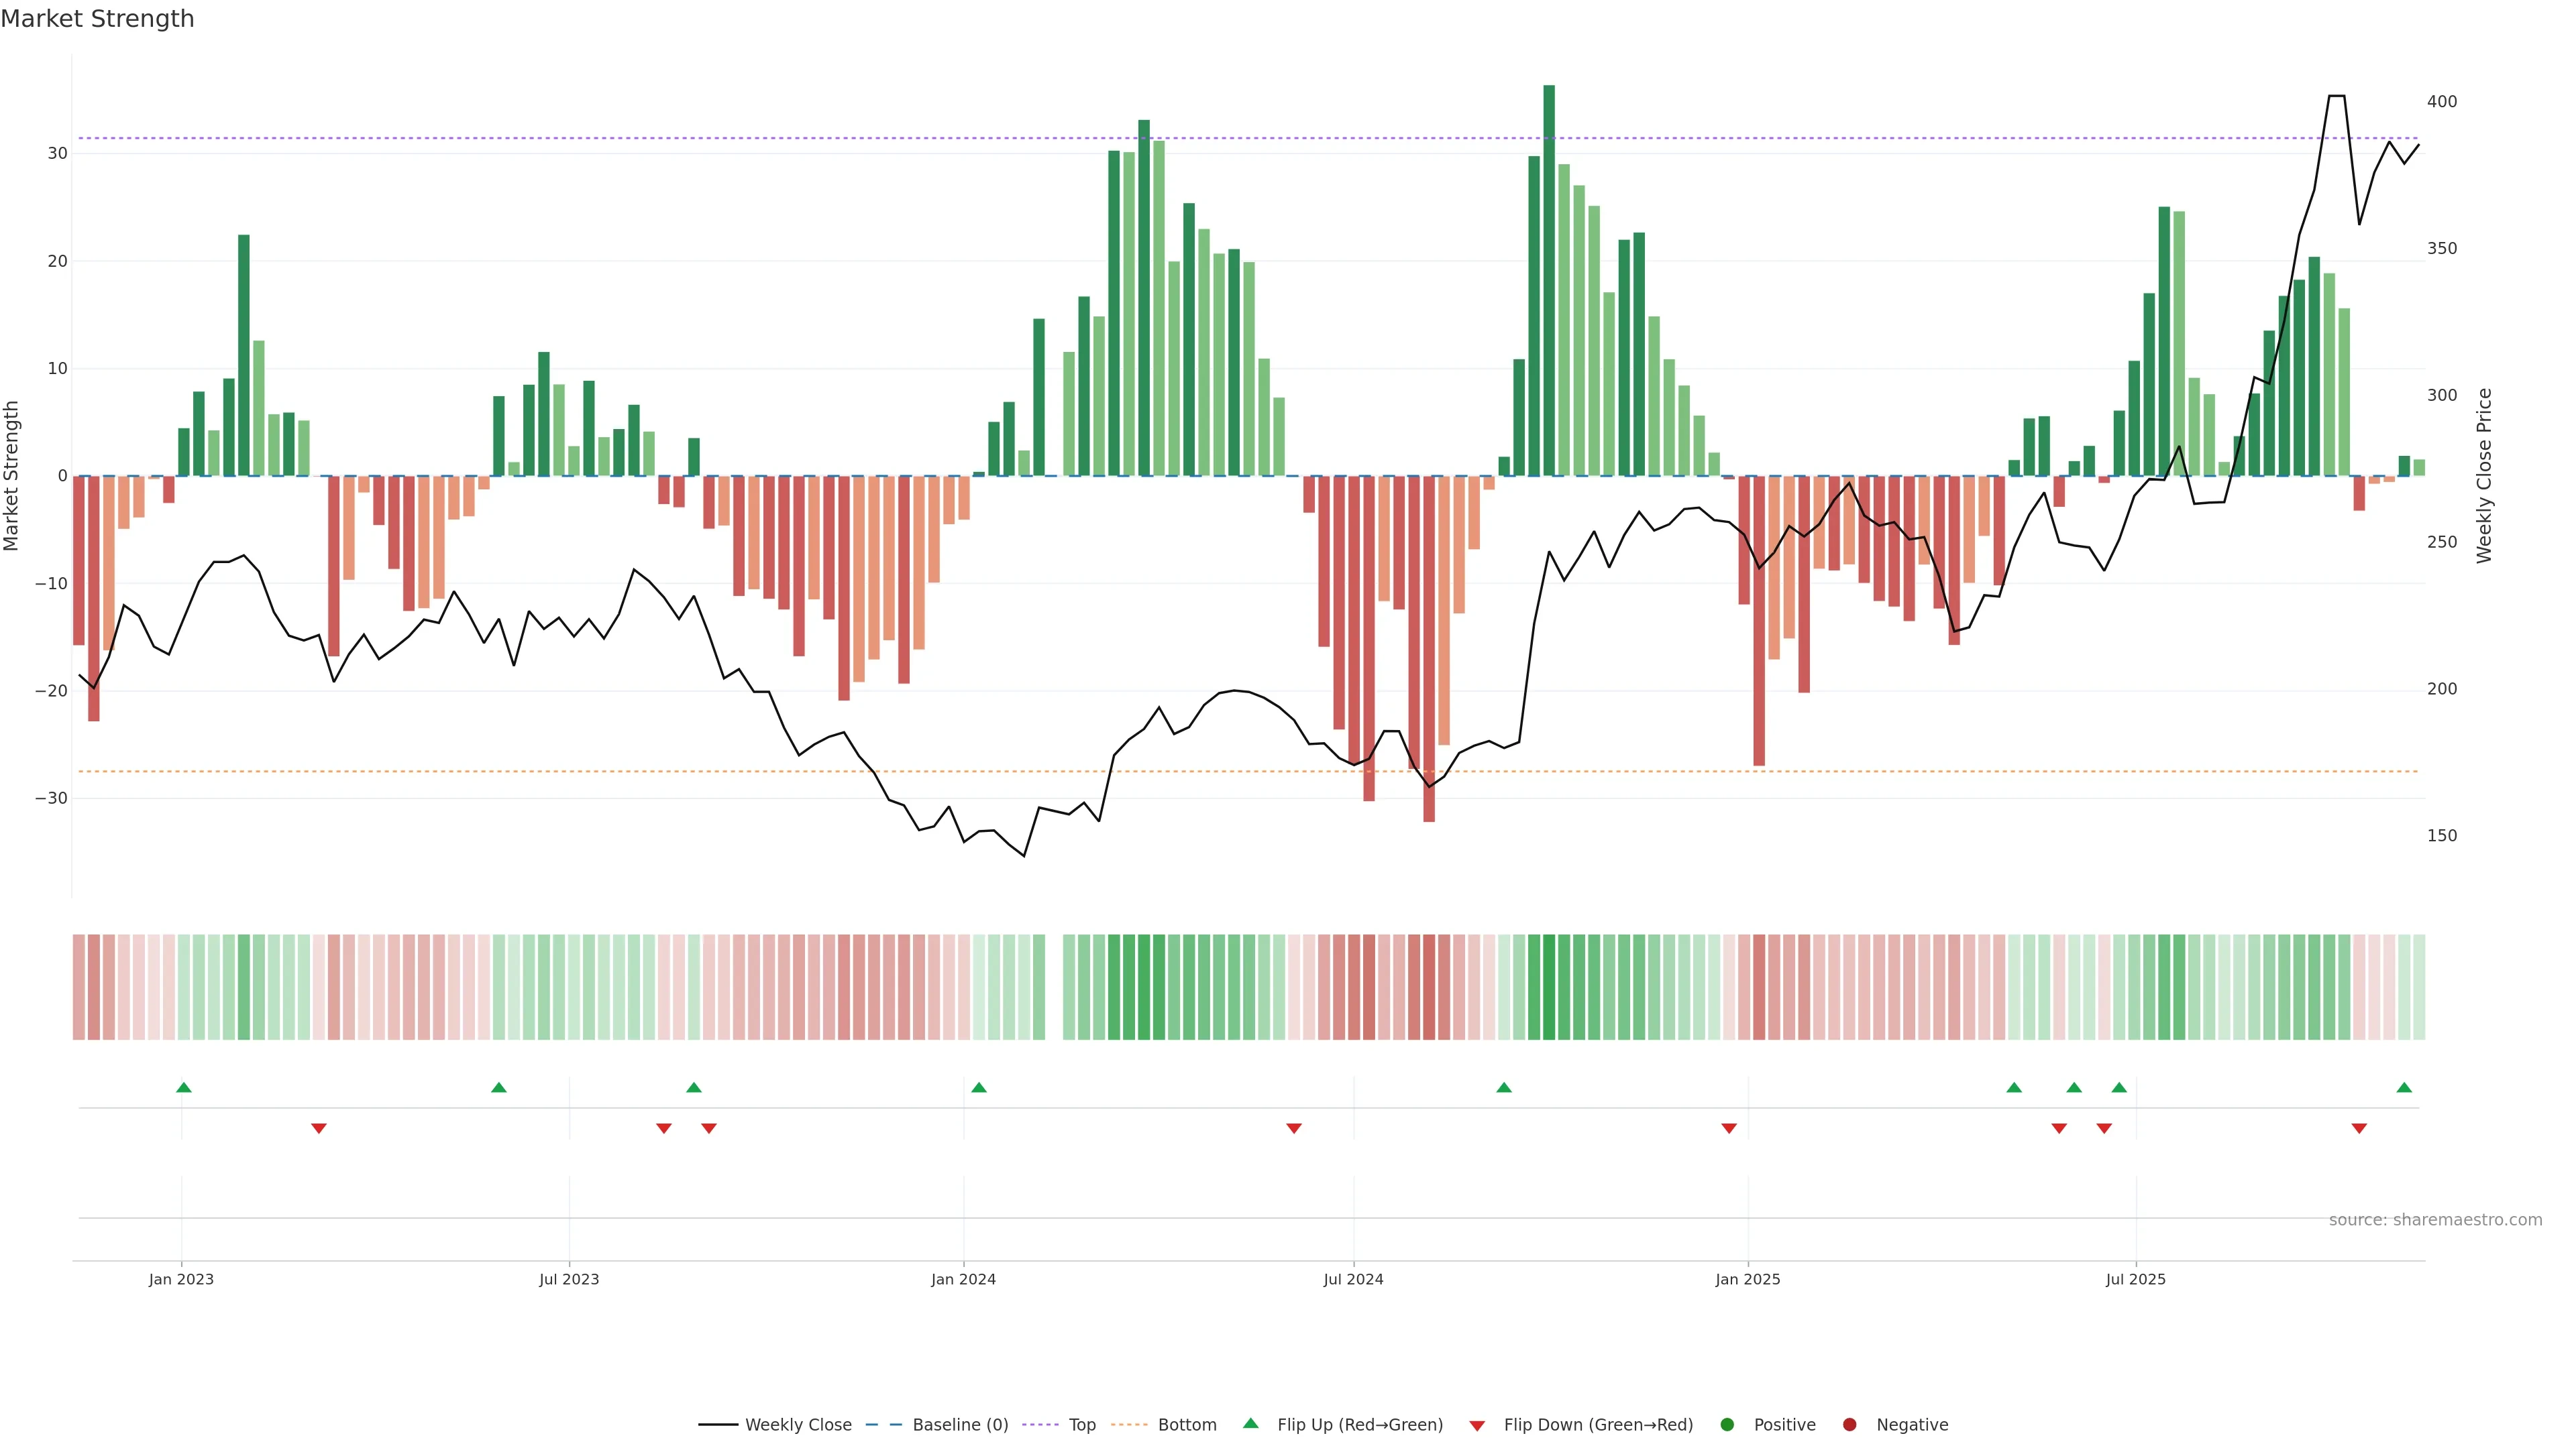2576x1448 pixels.
Task: Click the last green flip-up triangle marker
Action: point(2404,1087)
